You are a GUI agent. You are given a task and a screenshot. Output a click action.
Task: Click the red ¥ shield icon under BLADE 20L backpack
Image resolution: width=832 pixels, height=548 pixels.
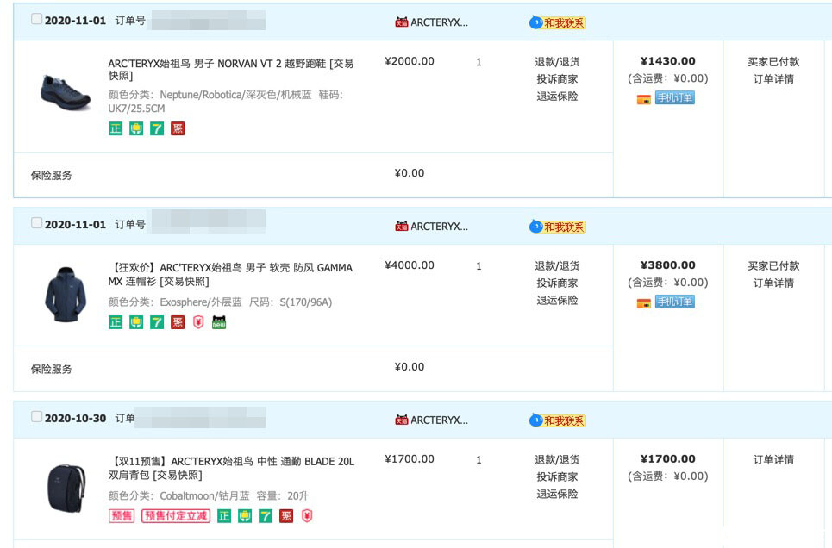tap(307, 515)
